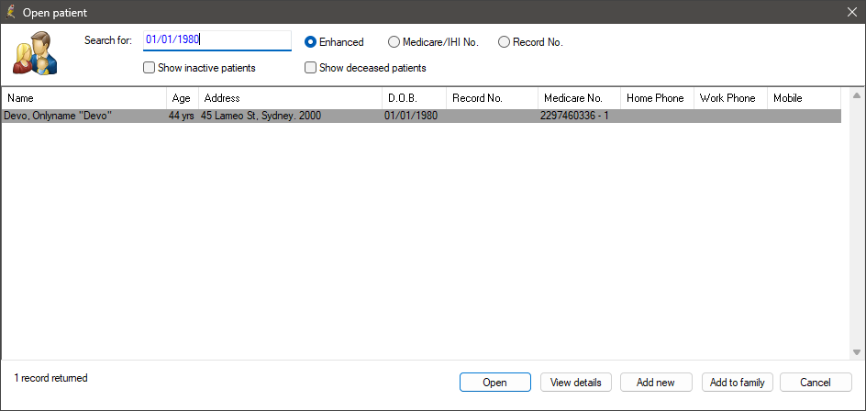Enable Show inactive patients checkbox

point(199,68)
